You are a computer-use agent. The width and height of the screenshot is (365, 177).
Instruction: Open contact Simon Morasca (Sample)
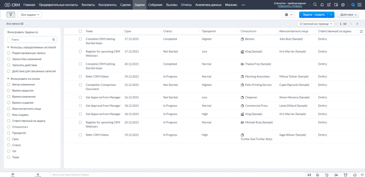click(x=294, y=98)
